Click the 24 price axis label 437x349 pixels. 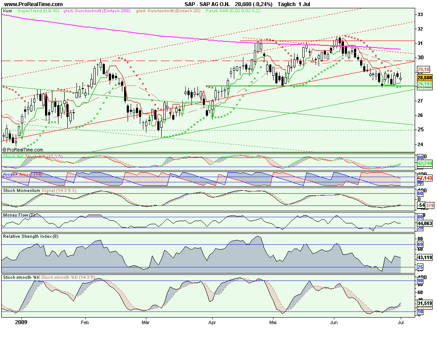click(x=420, y=144)
